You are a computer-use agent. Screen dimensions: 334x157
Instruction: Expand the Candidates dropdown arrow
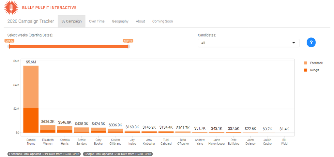294,43
